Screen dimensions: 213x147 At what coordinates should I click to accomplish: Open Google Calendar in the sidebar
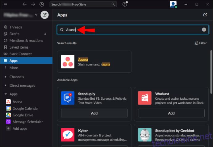[x=26, y=108]
